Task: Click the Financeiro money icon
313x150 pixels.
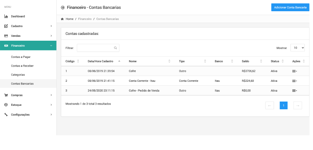Action: (x=6, y=46)
